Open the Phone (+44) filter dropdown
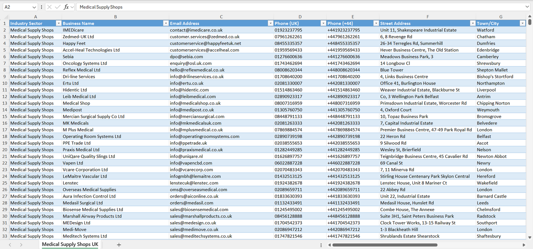This screenshot has width=533, height=249. pyautogui.click(x=376, y=23)
